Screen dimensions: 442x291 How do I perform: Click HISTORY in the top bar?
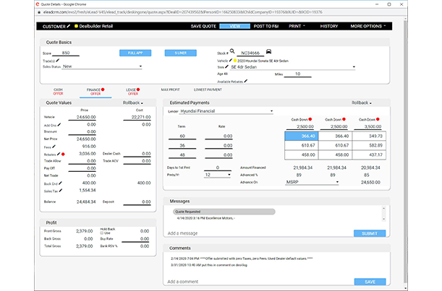point(329,26)
